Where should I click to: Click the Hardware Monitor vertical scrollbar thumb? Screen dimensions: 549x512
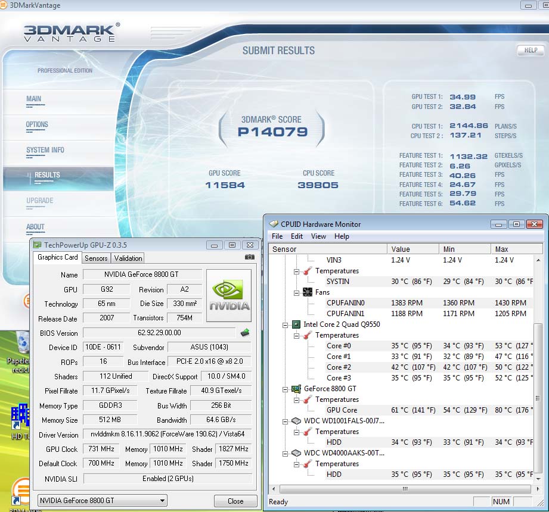[538, 398]
